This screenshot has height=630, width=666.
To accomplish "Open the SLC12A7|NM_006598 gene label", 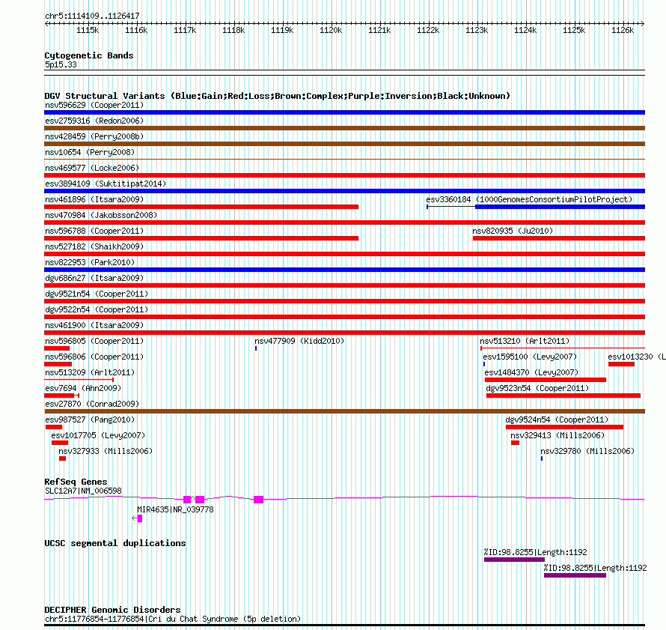I will point(83,491).
